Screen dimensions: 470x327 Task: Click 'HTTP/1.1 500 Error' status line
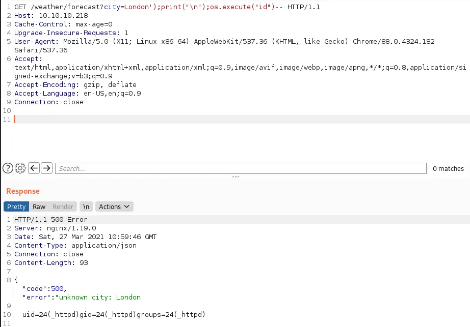pyautogui.click(x=50, y=219)
